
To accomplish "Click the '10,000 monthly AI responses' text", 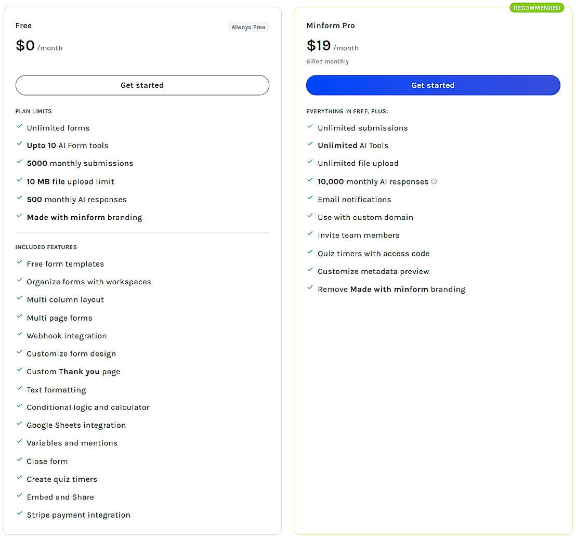I will [373, 182].
